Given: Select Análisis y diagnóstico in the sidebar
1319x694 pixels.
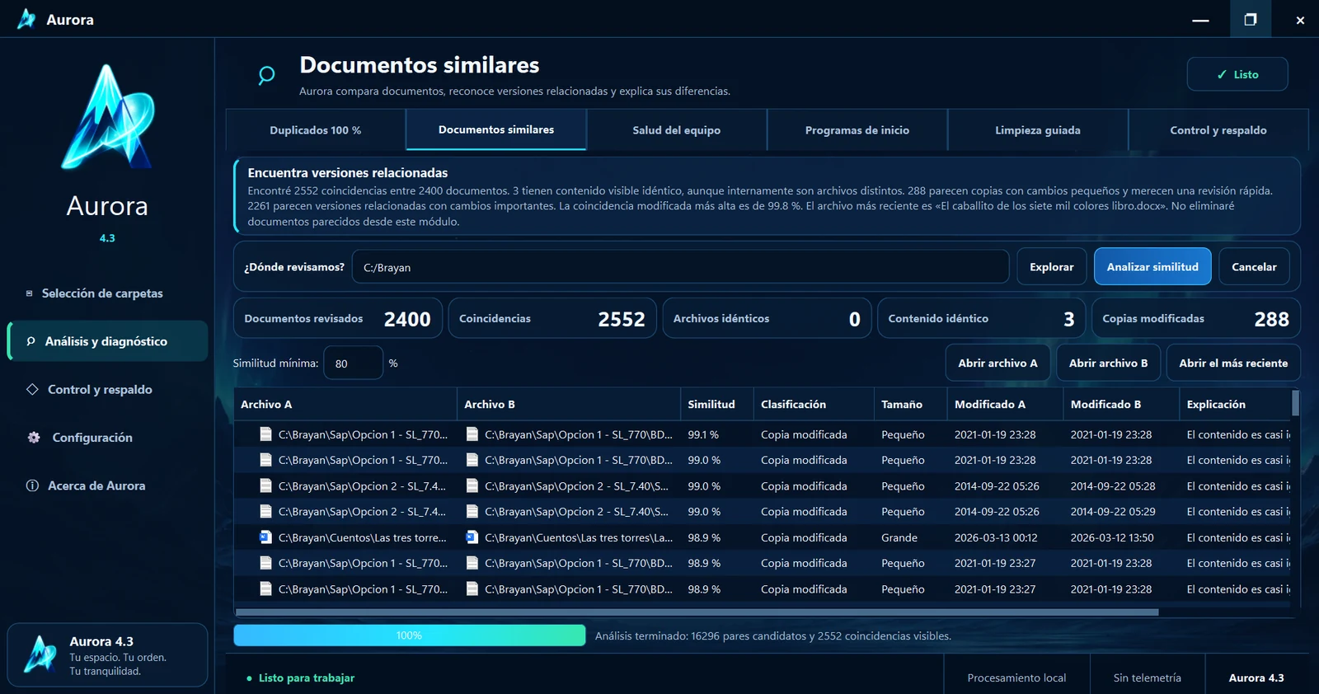Looking at the screenshot, I should point(107,341).
